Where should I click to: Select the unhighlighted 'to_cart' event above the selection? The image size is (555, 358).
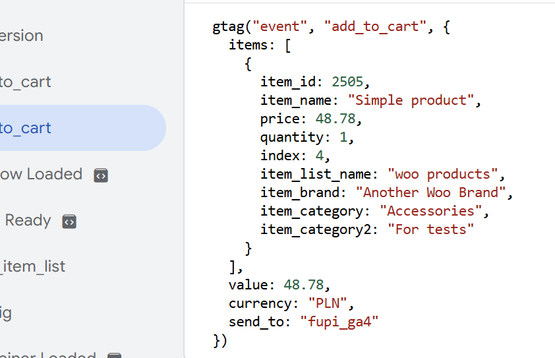coord(26,82)
